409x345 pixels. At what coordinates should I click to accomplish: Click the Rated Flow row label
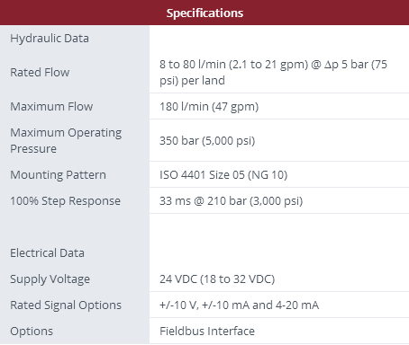click(40, 73)
